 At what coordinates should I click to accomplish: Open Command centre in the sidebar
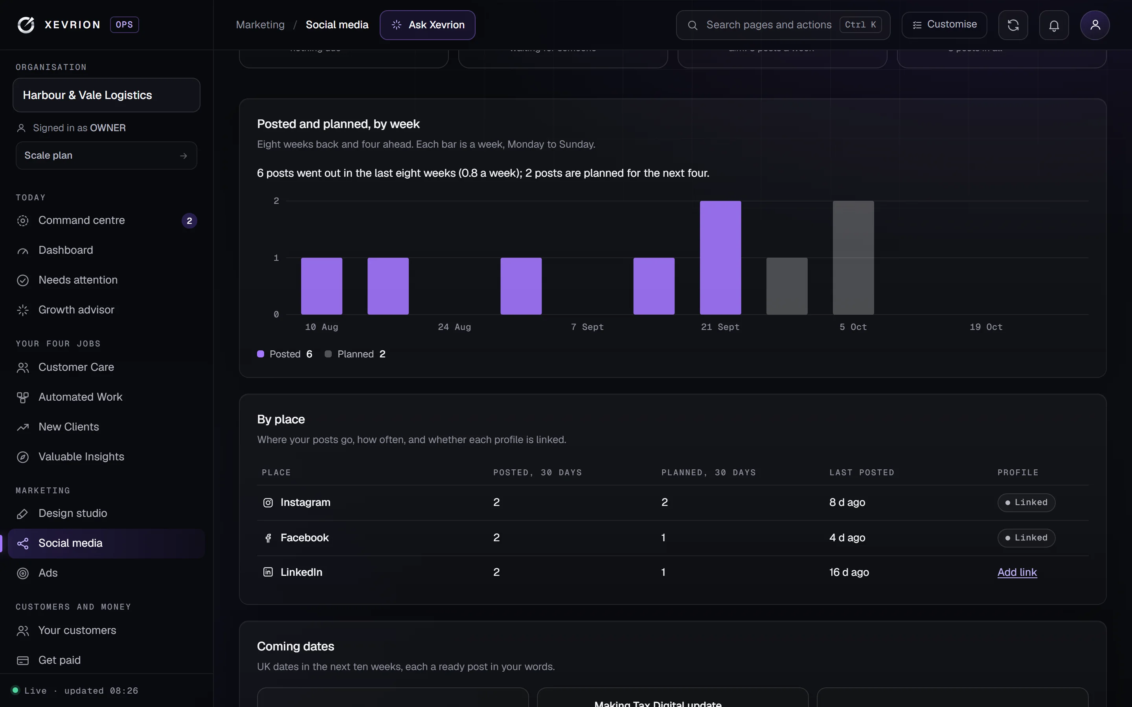106,220
